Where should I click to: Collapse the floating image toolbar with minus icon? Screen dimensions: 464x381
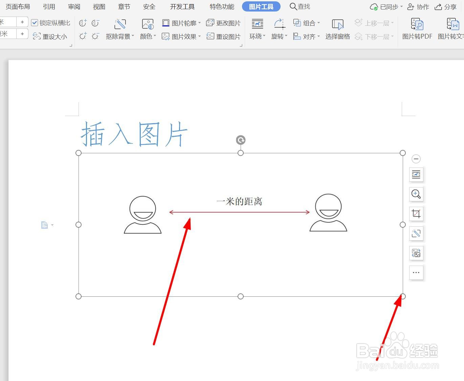[416, 159]
